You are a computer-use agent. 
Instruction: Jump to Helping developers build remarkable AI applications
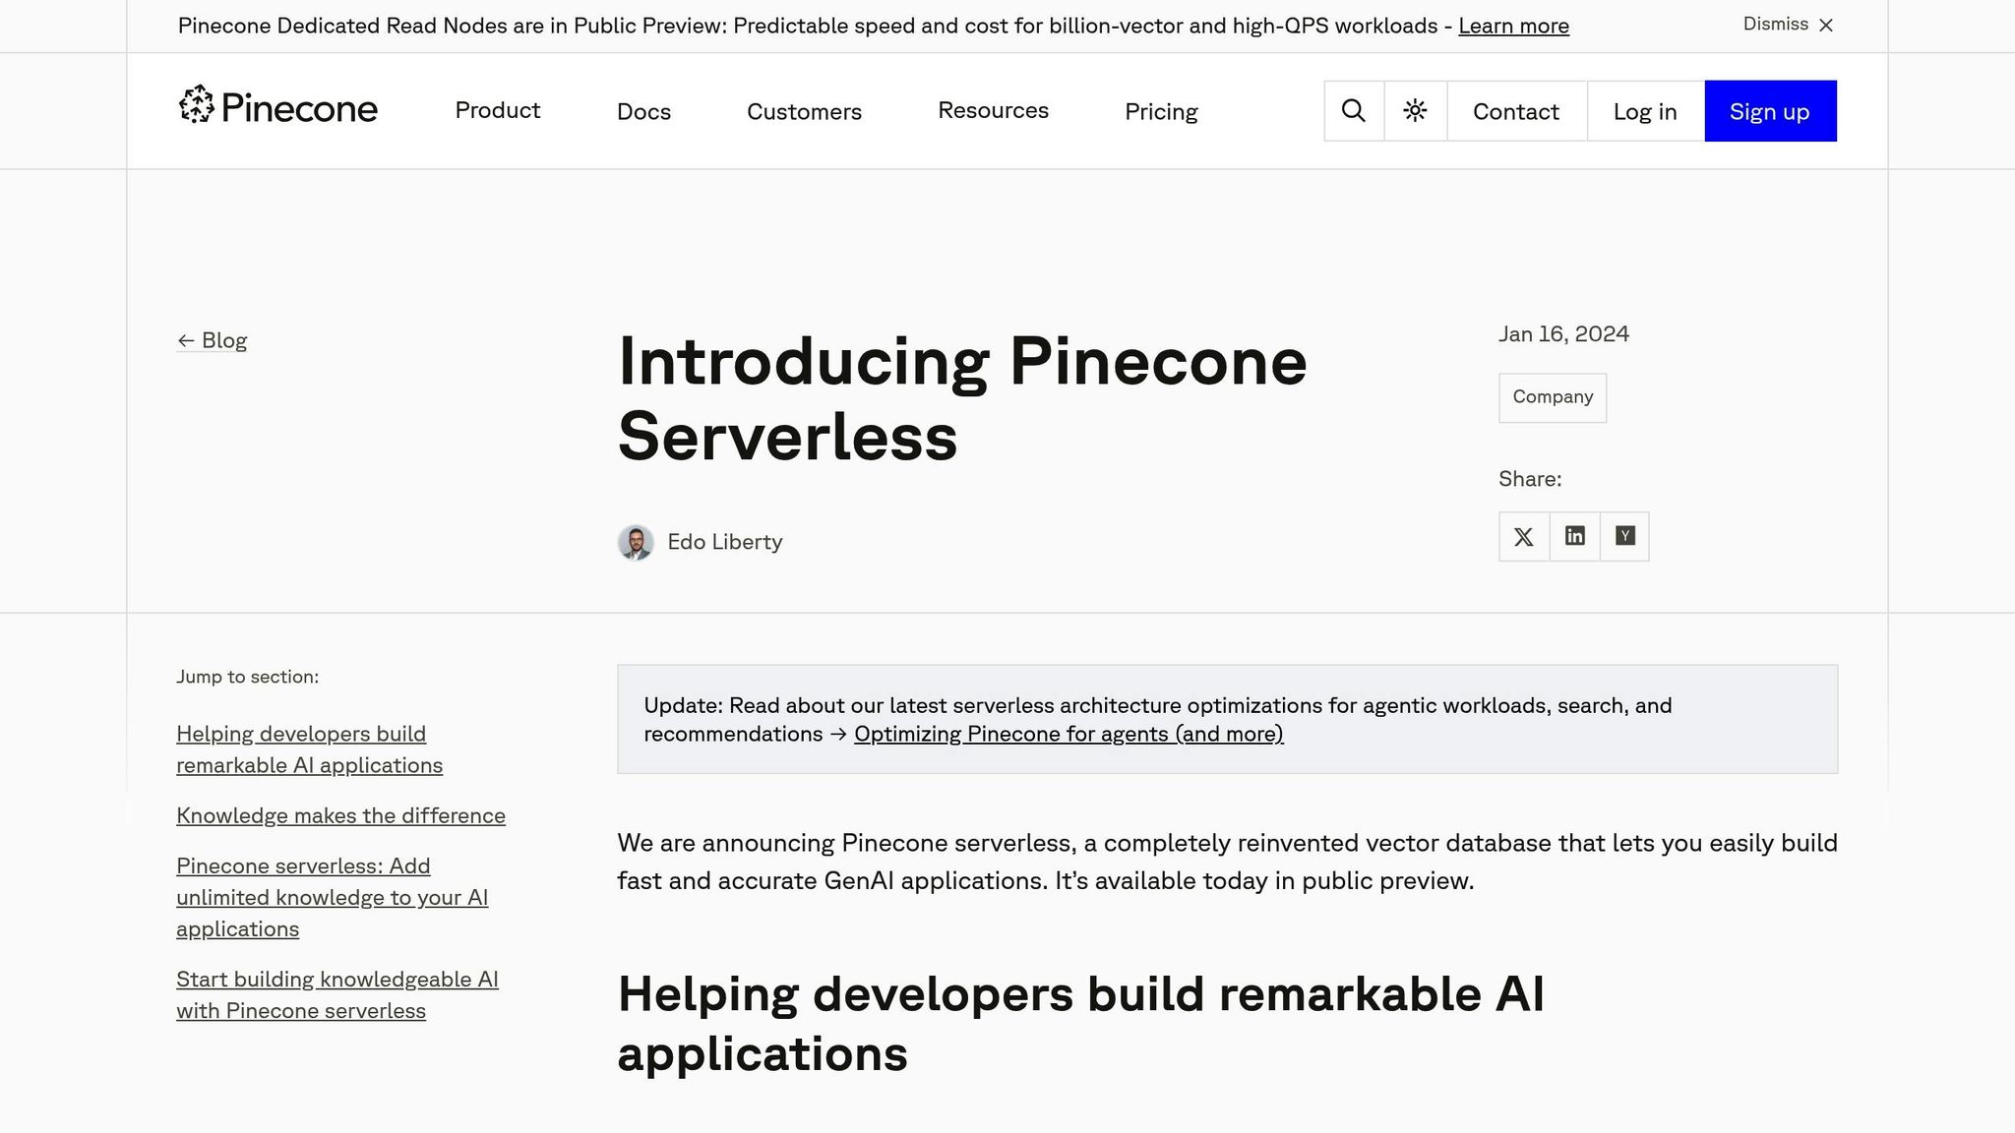[x=309, y=749]
